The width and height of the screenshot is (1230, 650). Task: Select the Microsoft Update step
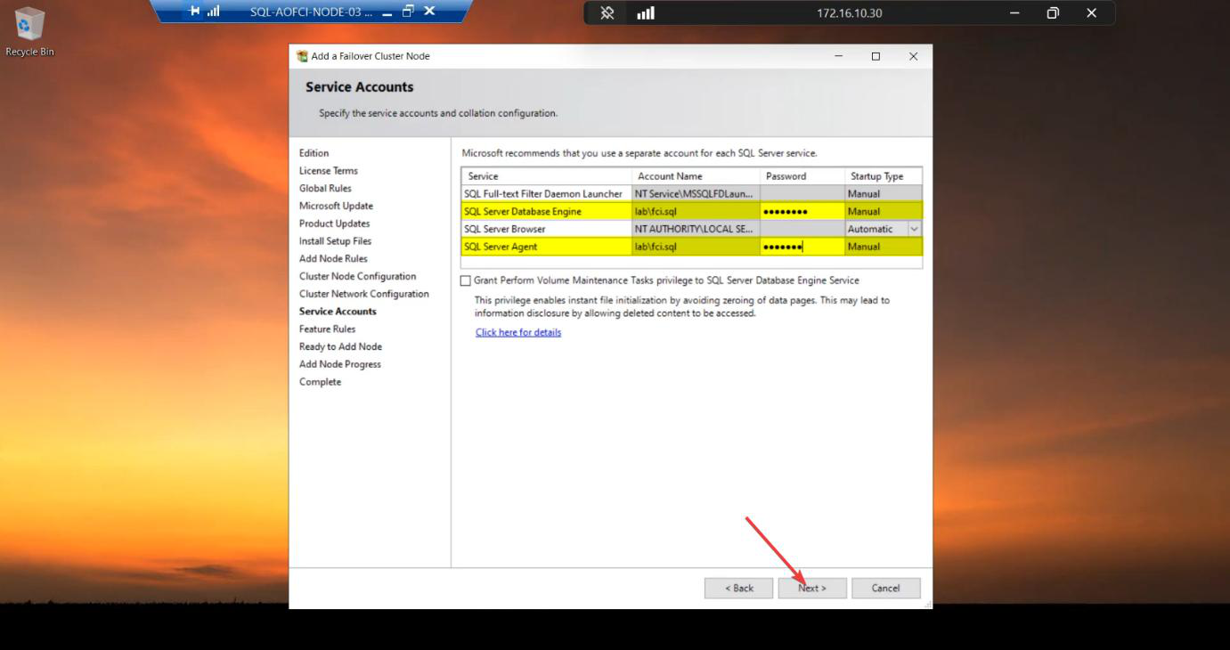[336, 206]
